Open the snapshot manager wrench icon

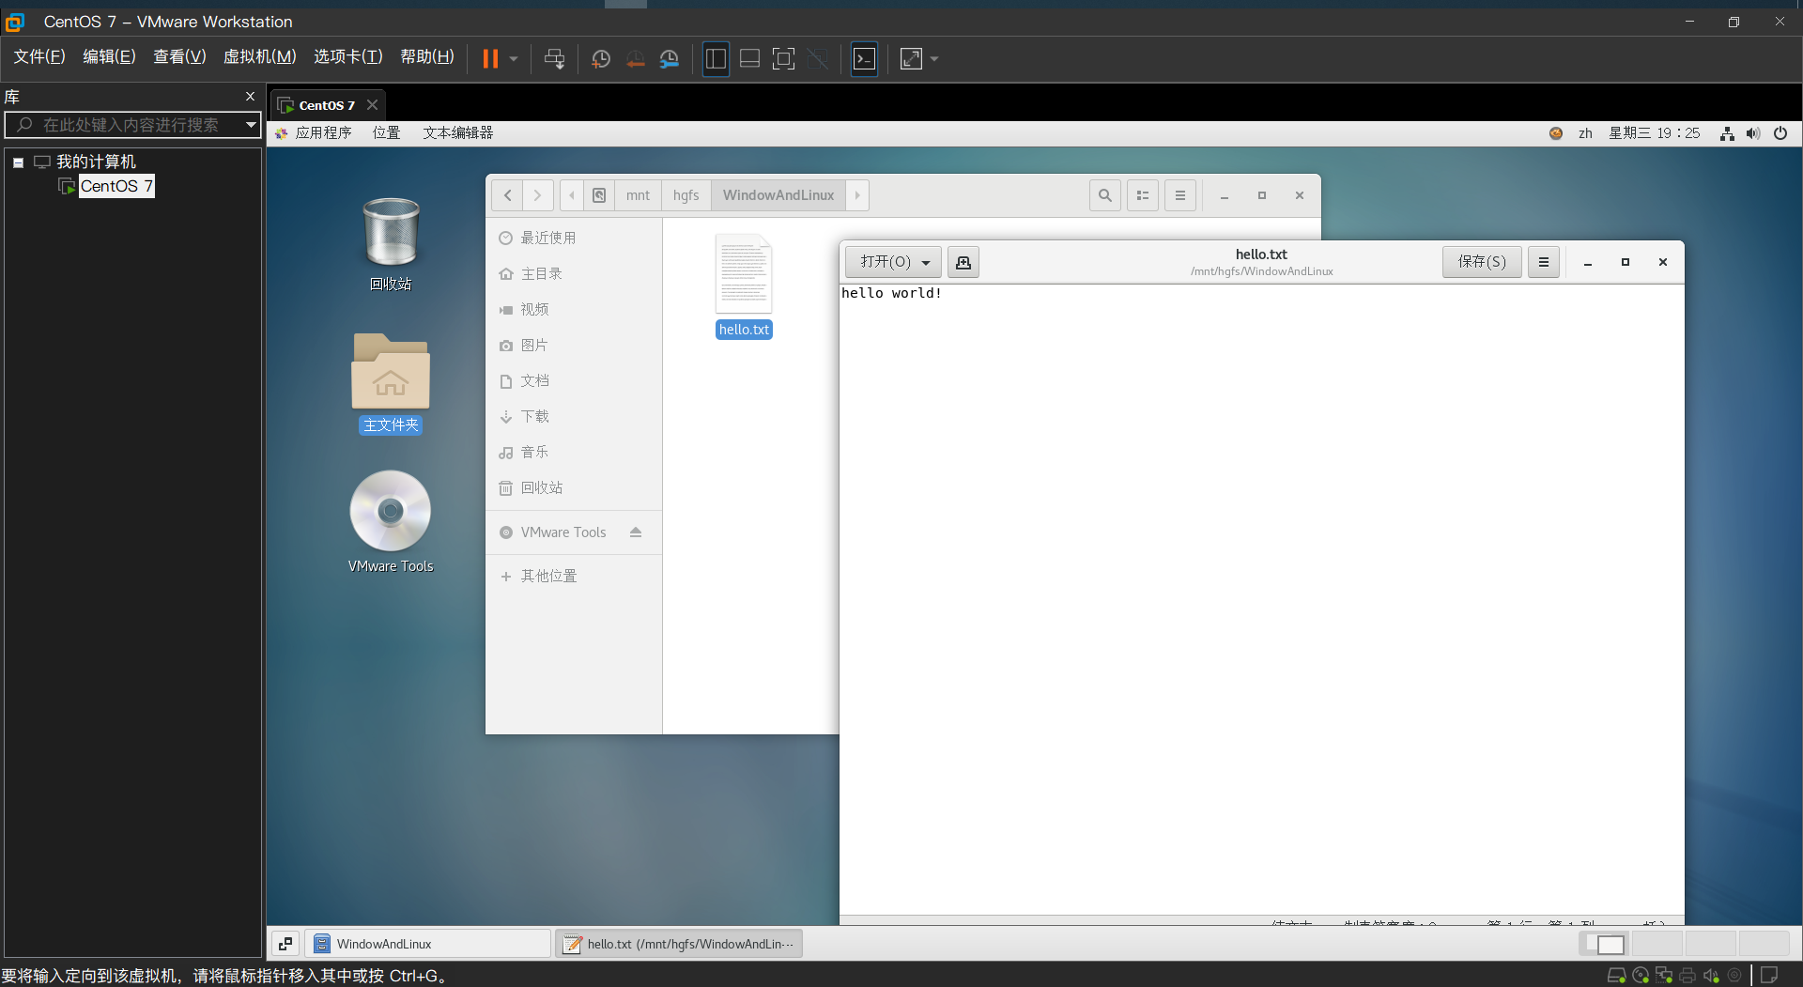(670, 58)
